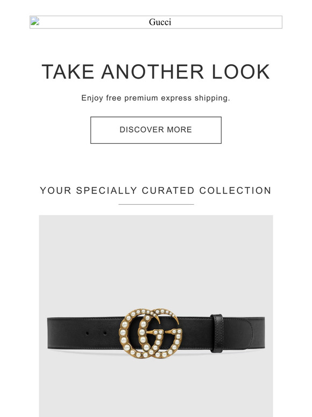Click the broken image icon beside Gucci
Screen dimensions: 312x417
(35, 21)
